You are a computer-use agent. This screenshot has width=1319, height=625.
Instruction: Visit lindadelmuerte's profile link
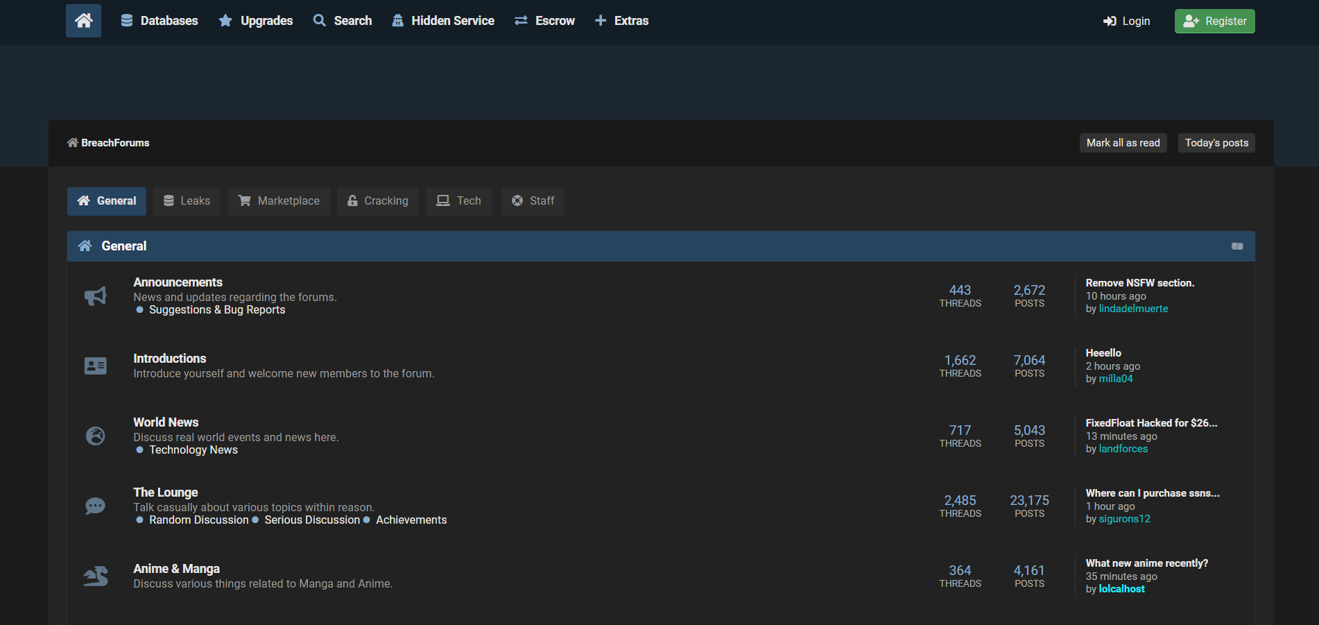click(1133, 308)
